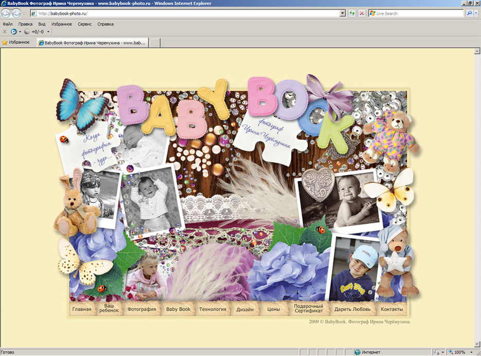Viewport: 481px width, 356px height.
Task: Click the 100% zoom level button
Action: (x=457, y=352)
